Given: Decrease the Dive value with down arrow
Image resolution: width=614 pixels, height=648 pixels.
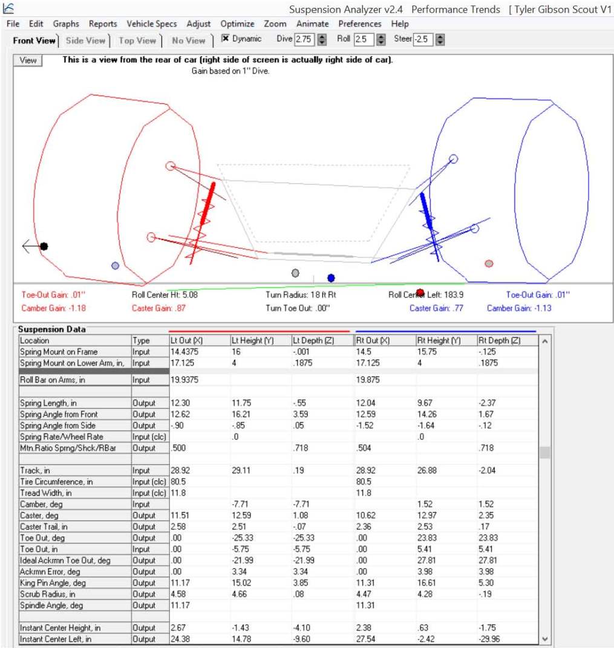Looking at the screenshot, I should 322,42.
